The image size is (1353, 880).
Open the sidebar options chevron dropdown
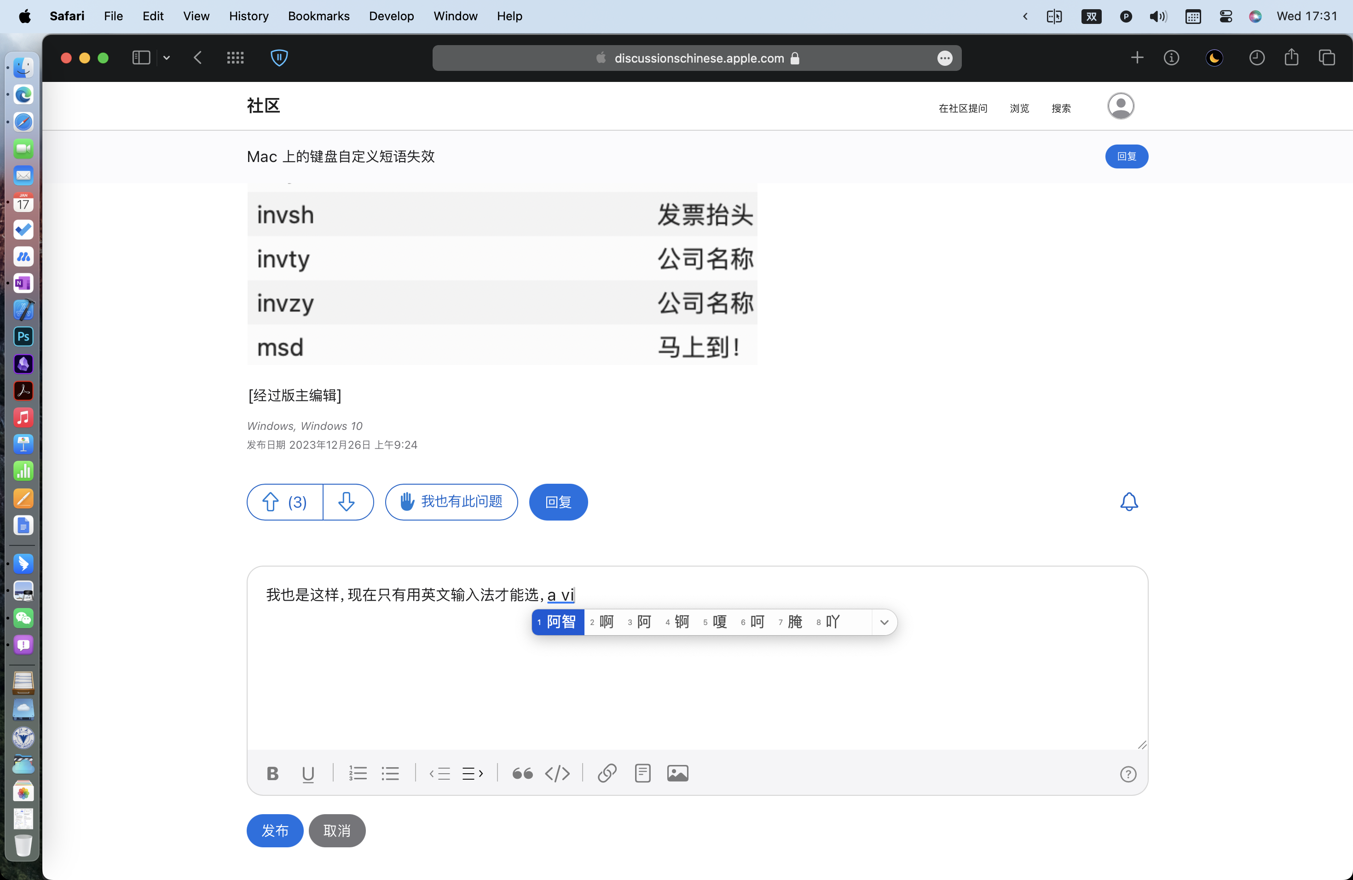(167, 58)
